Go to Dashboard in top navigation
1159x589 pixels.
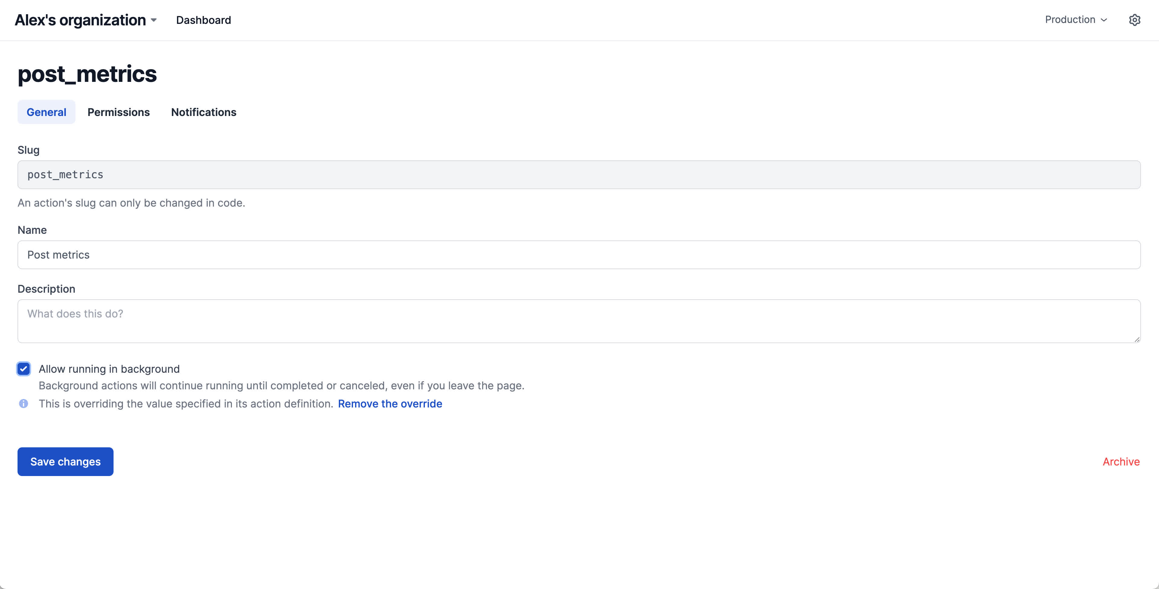point(203,20)
